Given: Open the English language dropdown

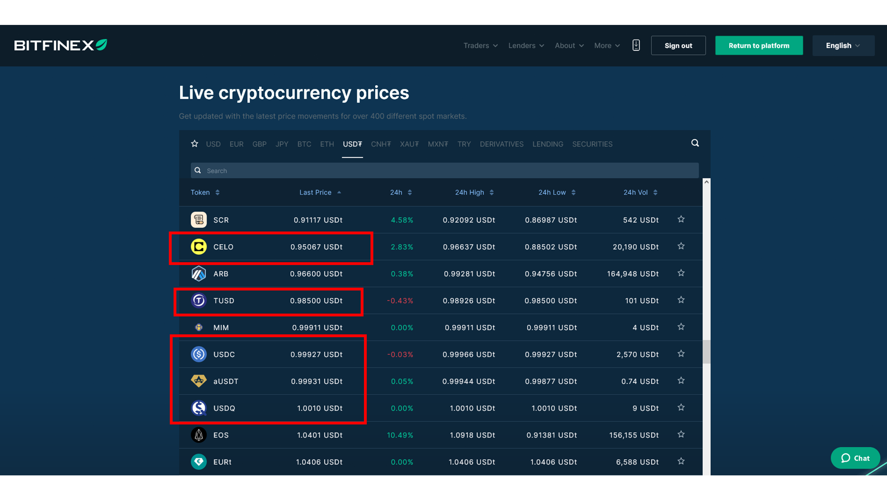Looking at the screenshot, I should click(x=843, y=45).
